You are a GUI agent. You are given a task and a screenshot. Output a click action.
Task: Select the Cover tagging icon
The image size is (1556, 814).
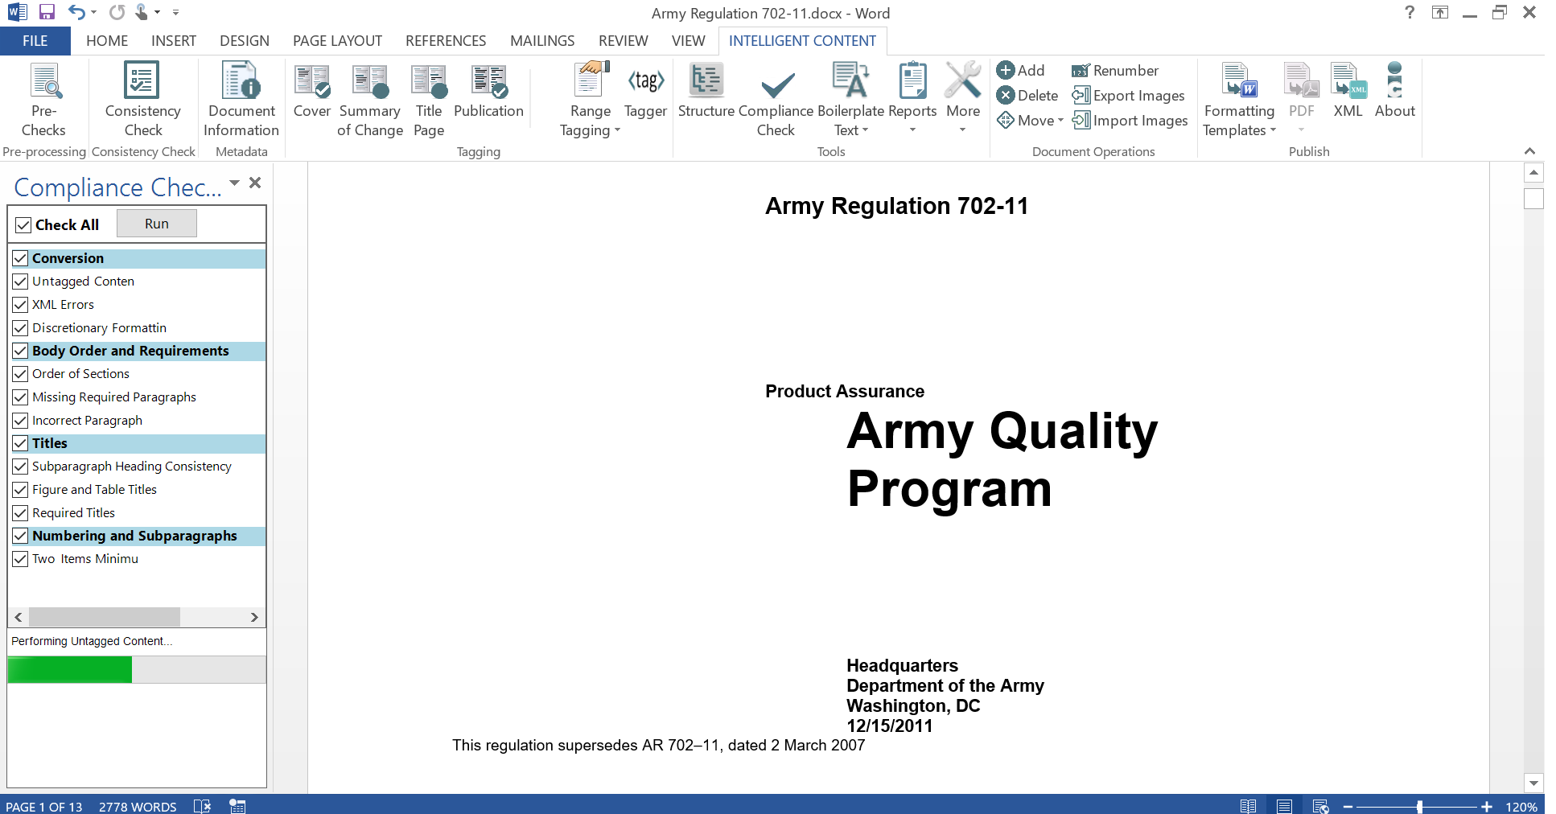coord(312,90)
